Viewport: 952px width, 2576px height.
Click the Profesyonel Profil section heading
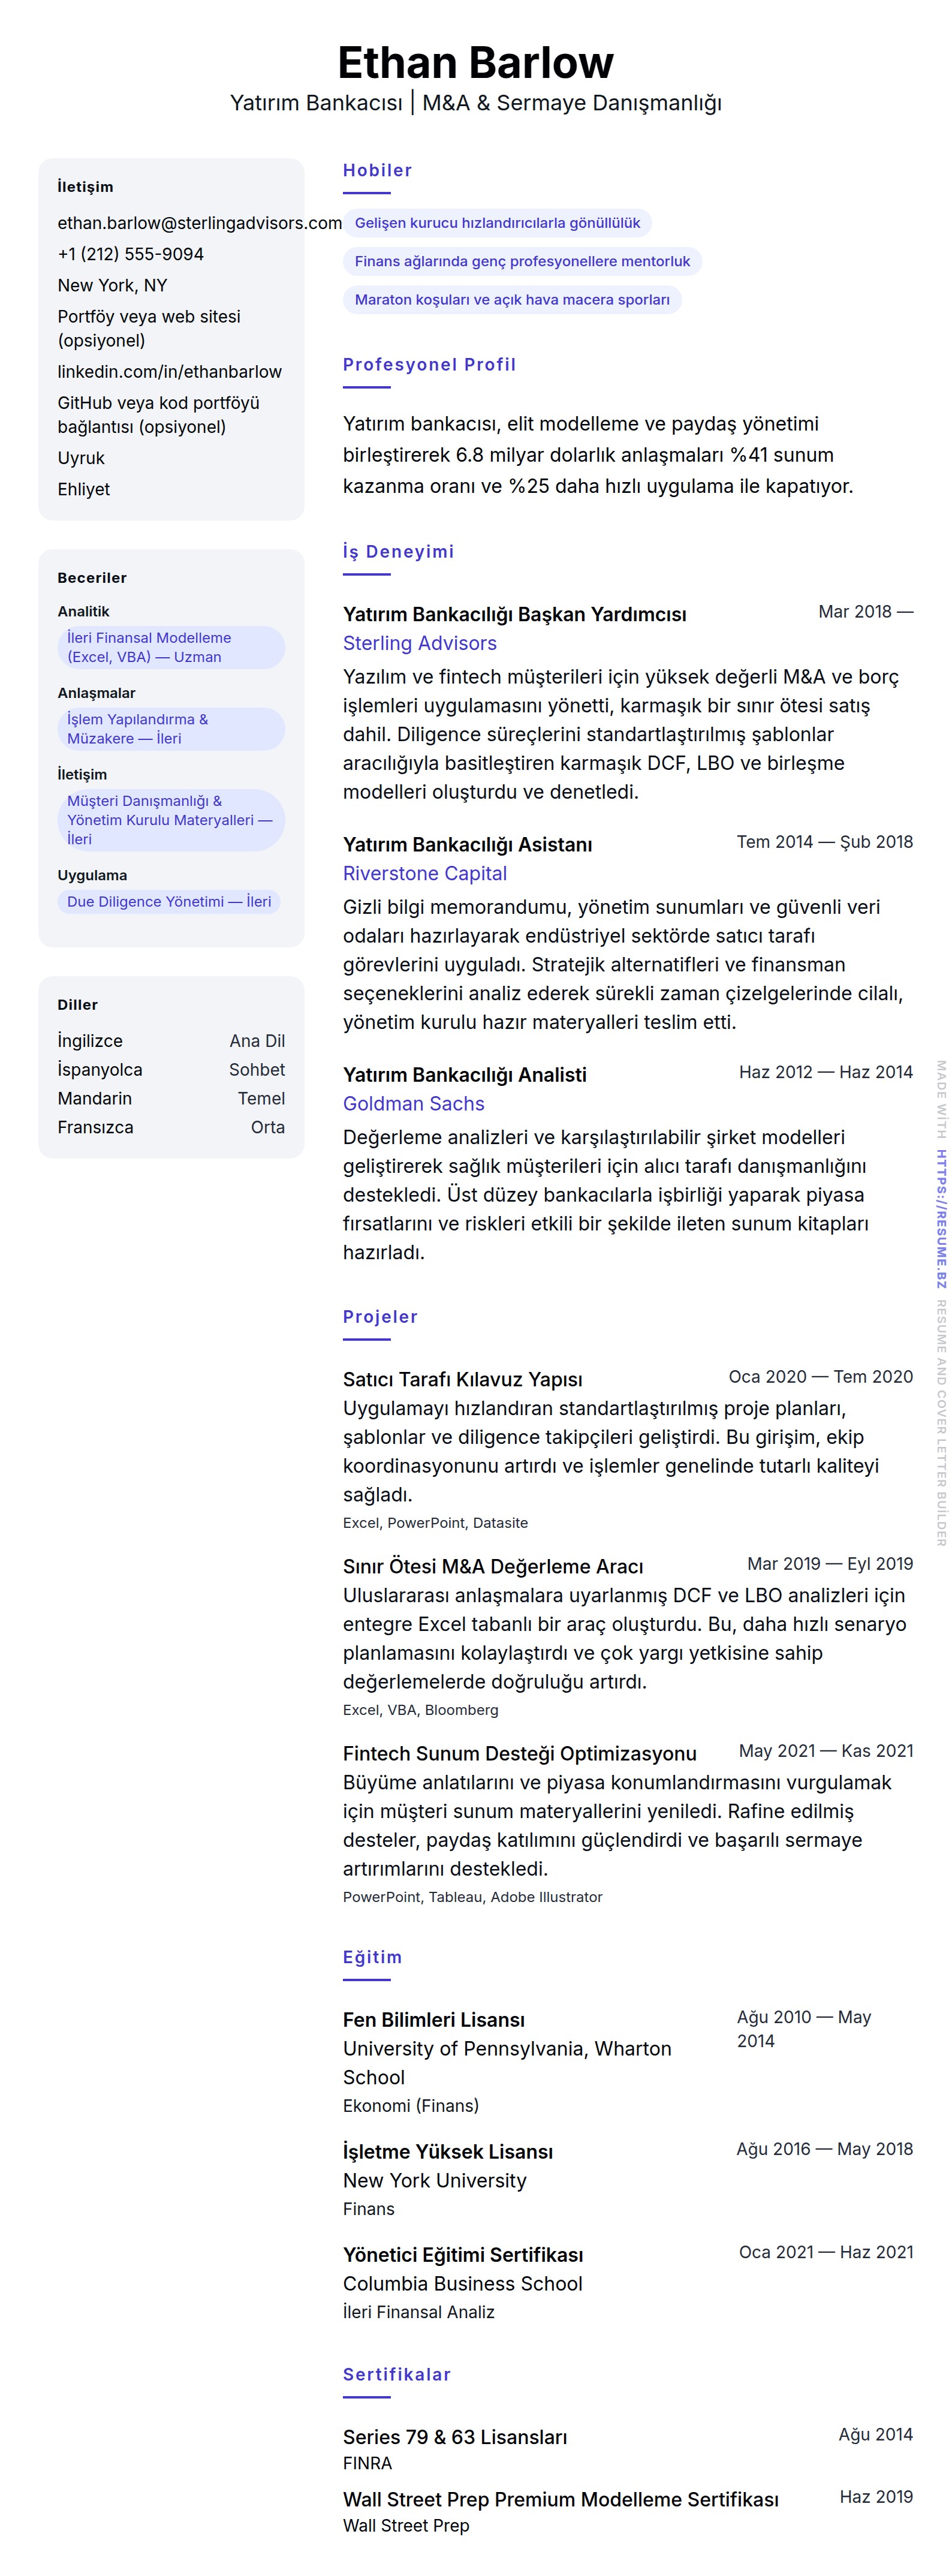(x=429, y=364)
